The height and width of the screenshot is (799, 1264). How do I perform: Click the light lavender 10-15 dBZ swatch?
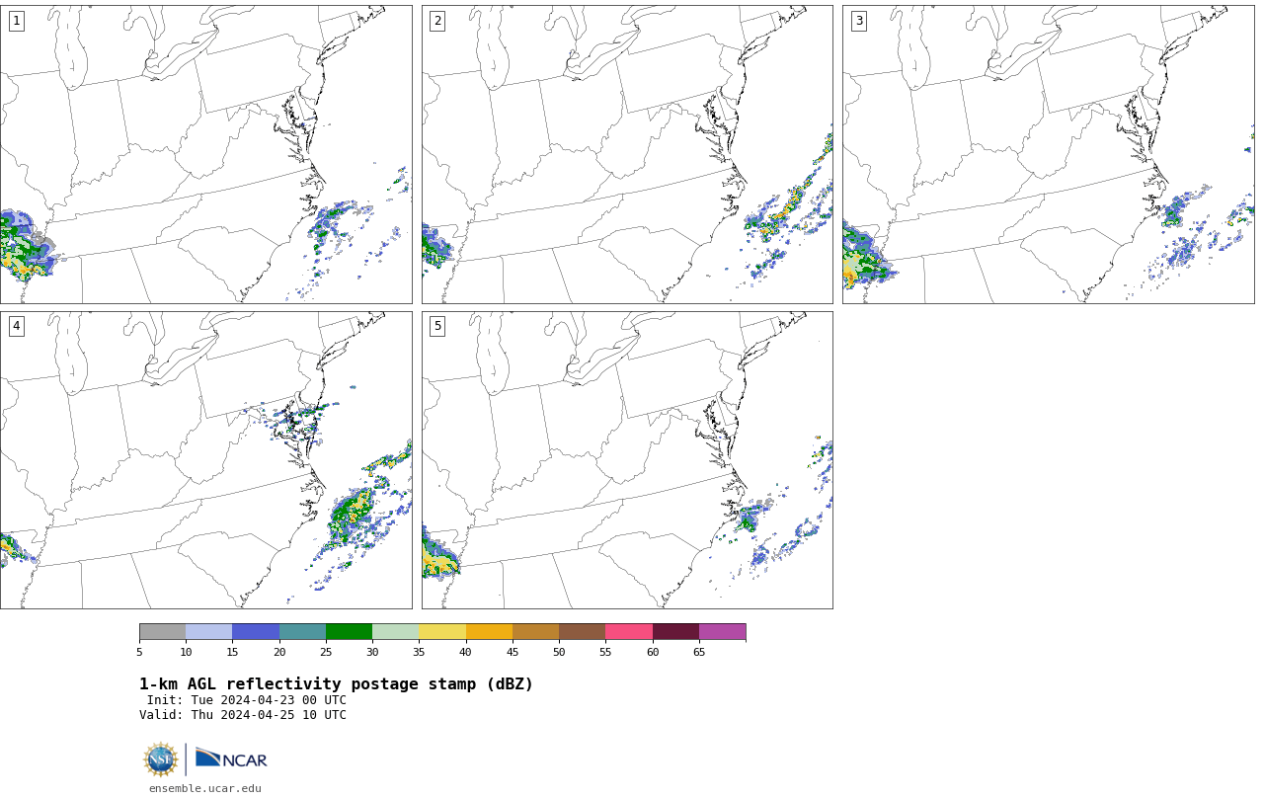(x=208, y=632)
